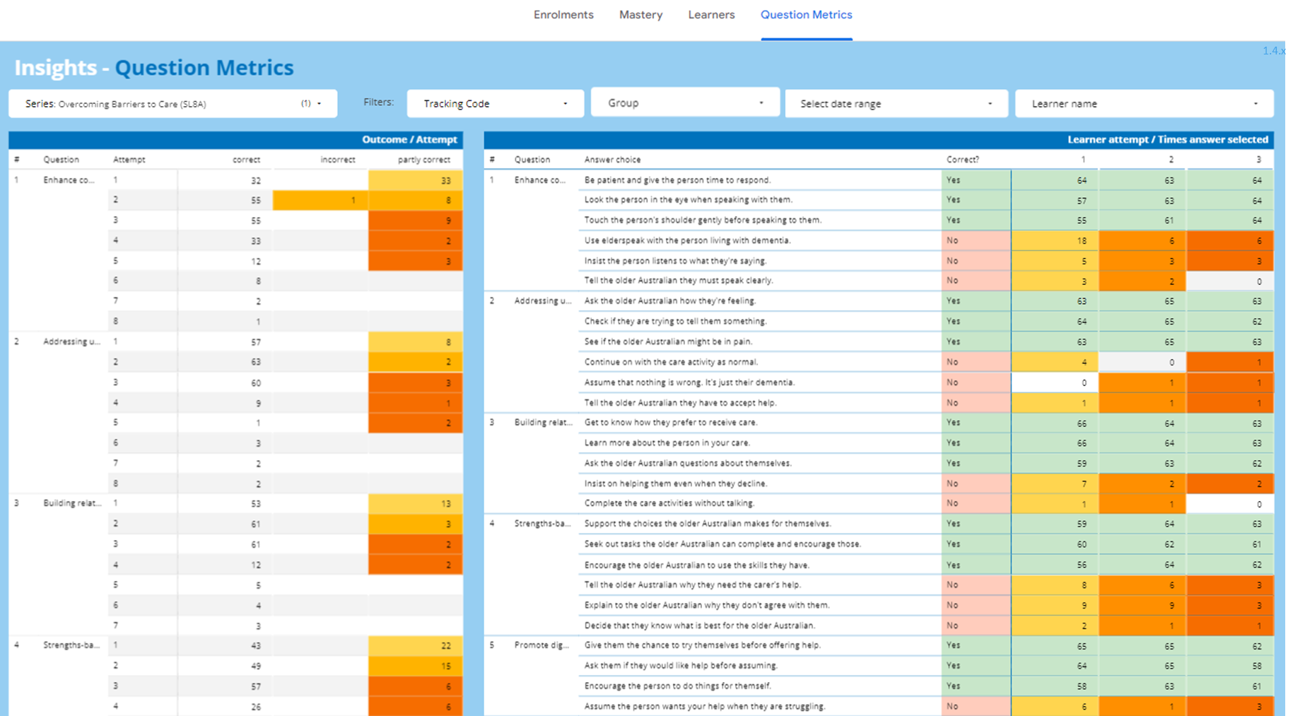Select 'Promote dig...' question in right table
1293x716 pixels.
coord(541,645)
